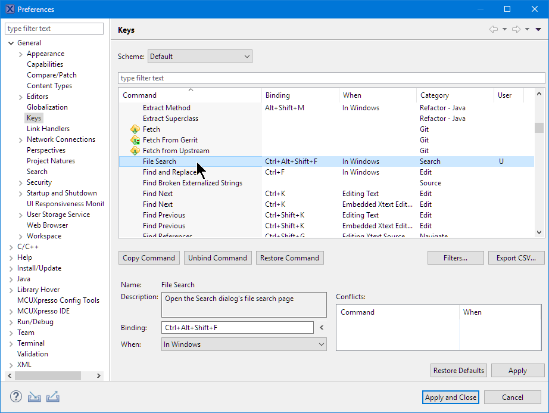Click the Unbind Command button

(217, 258)
